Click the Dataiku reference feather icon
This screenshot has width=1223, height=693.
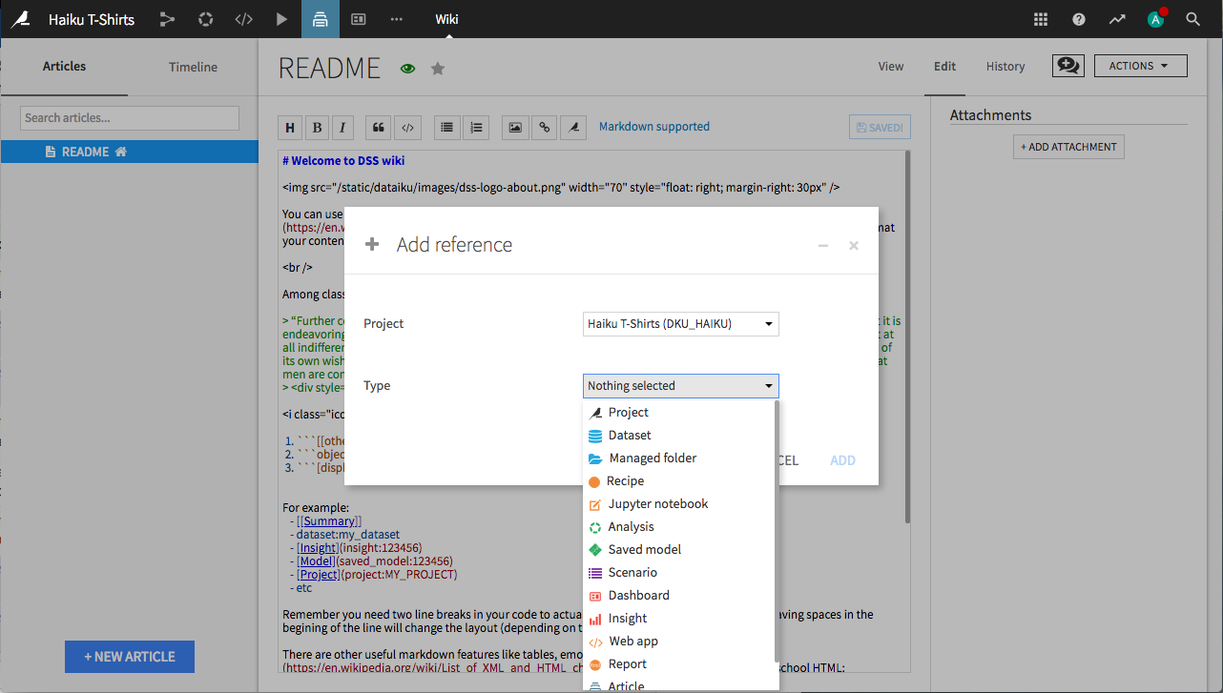[x=573, y=127]
